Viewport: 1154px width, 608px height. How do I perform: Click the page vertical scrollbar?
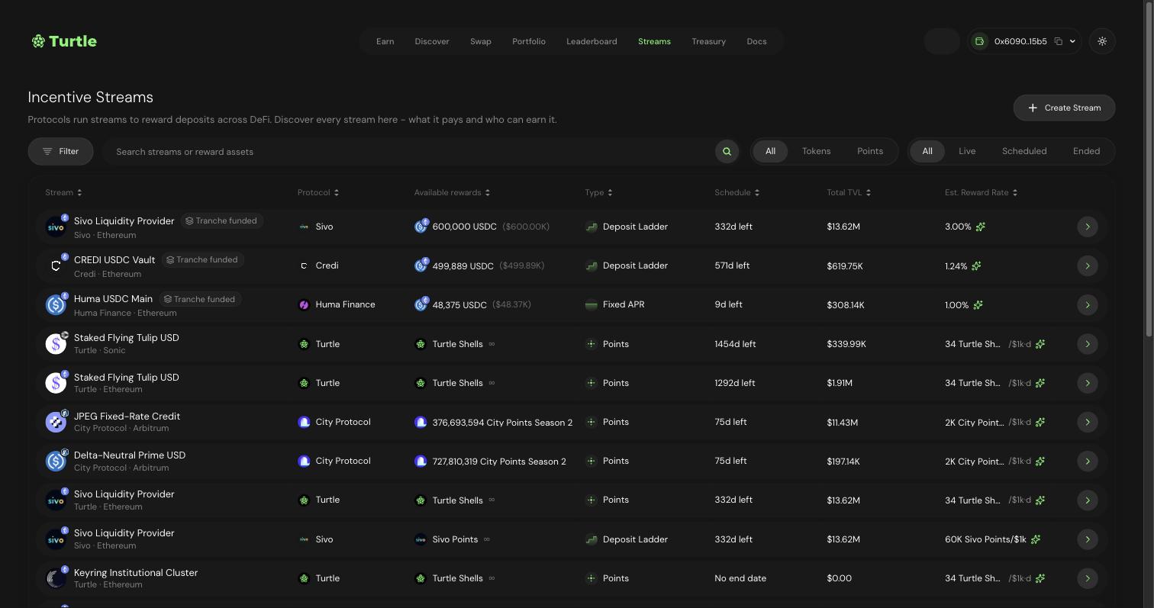pyautogui.click(x=1149, y=168)
